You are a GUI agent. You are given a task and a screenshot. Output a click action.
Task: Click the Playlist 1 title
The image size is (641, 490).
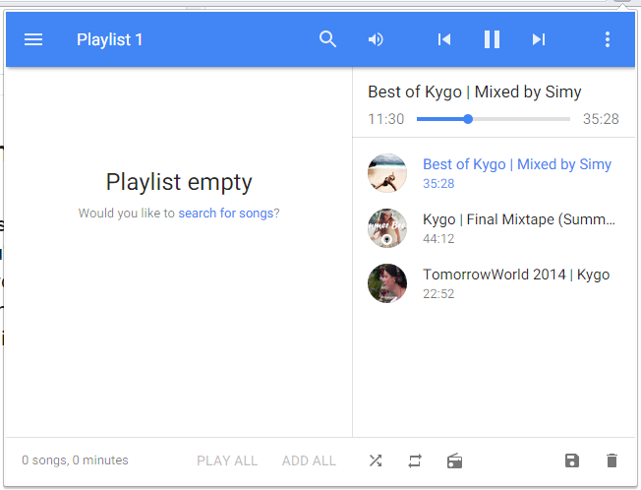point(110,39)
